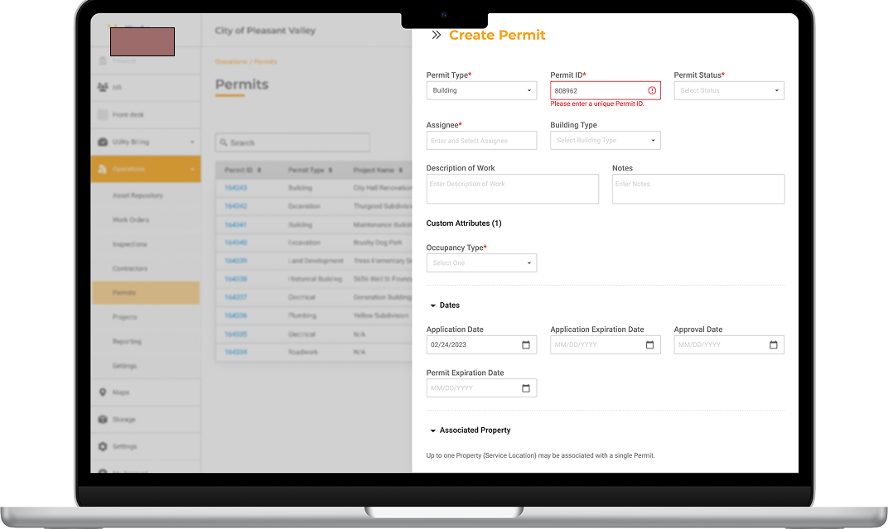Collapse the Associated Property section
This screenshot has width=888, height=529.
[432, 430]
